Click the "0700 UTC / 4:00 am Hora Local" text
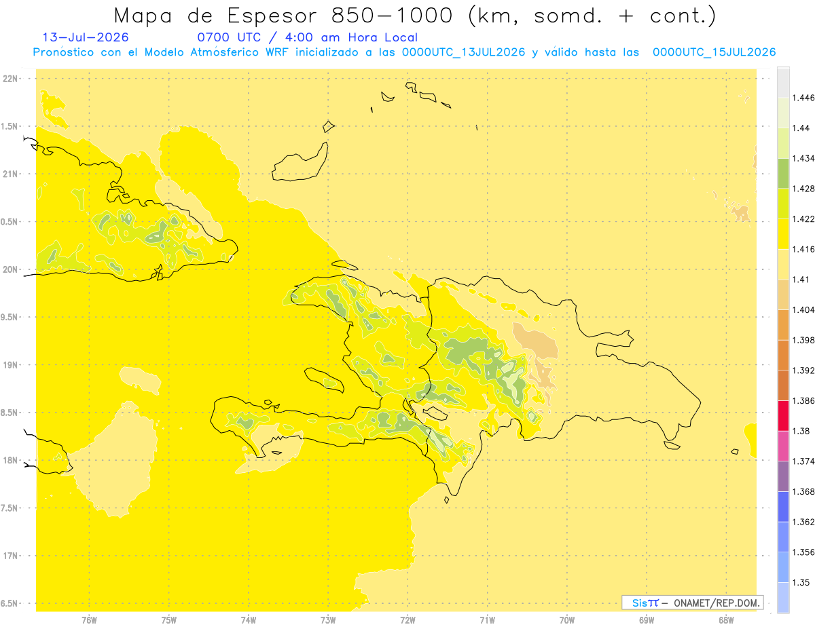Viewport: 815px width, 629px height. [x=307, y=38]
